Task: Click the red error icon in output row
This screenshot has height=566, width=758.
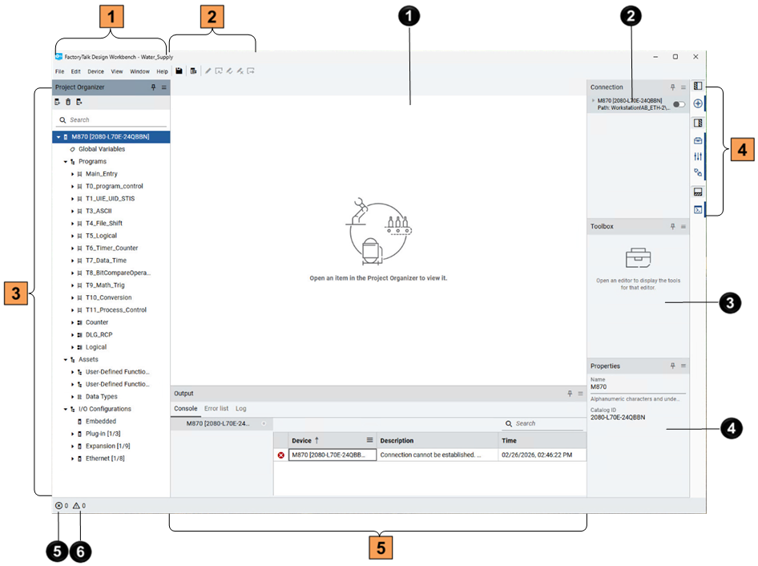Action: click(281, 455)
